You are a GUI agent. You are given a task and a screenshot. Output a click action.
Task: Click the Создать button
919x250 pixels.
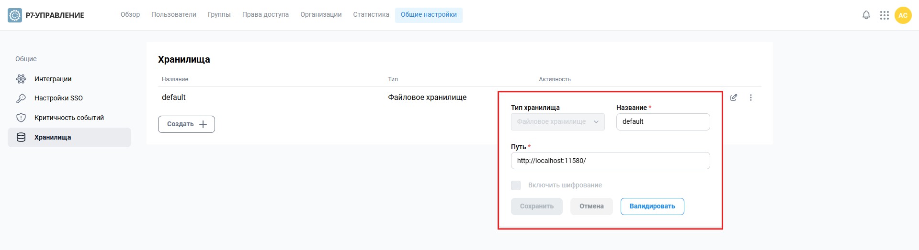[186, 124]
